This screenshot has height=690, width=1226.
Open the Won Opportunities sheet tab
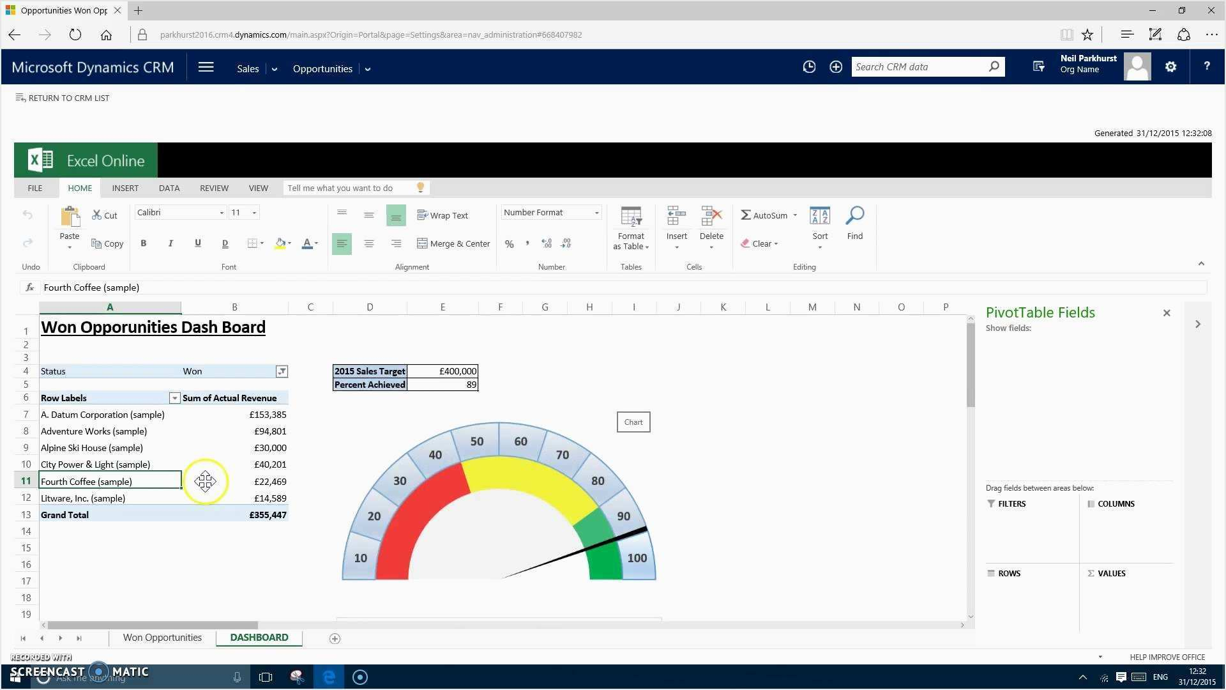(162, 638)
